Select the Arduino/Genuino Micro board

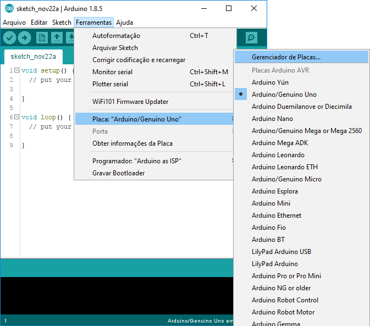(x=302, y=179)
